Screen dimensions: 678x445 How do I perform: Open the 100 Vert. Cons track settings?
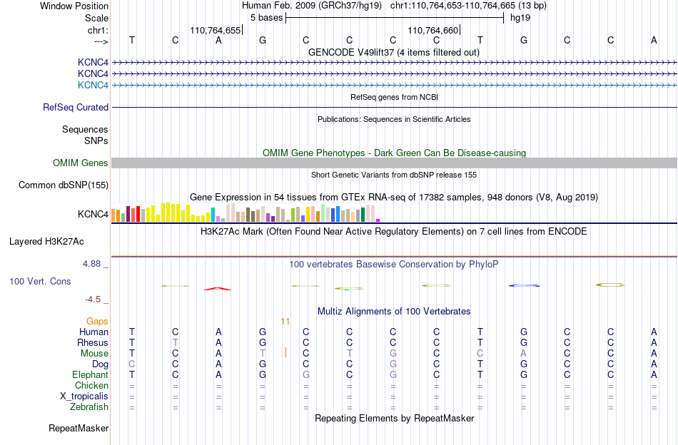click(40, 281)
